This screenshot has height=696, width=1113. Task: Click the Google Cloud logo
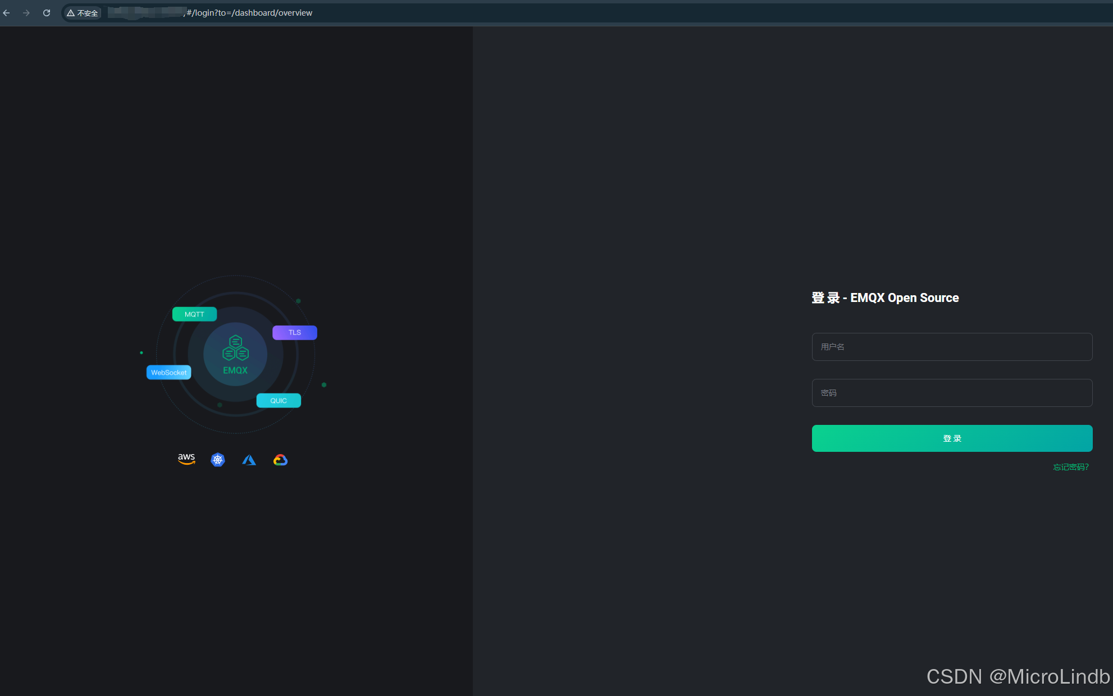point(280,460)
